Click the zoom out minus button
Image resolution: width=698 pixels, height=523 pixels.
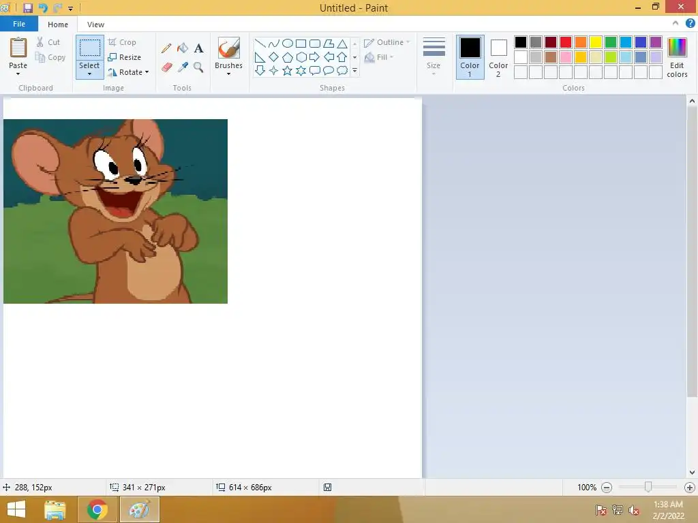click(x=606, y=488)
